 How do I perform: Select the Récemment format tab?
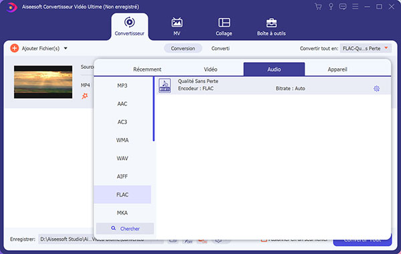click(x=147, y=70)
